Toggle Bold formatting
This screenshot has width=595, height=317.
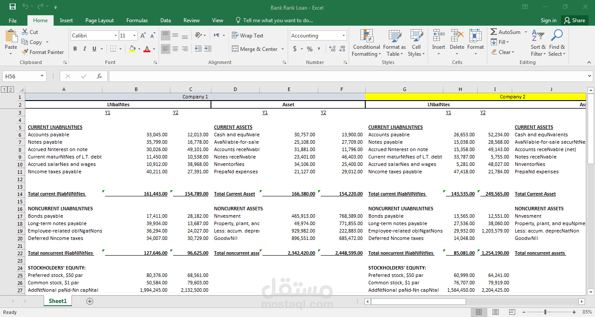tap(75, 49)
